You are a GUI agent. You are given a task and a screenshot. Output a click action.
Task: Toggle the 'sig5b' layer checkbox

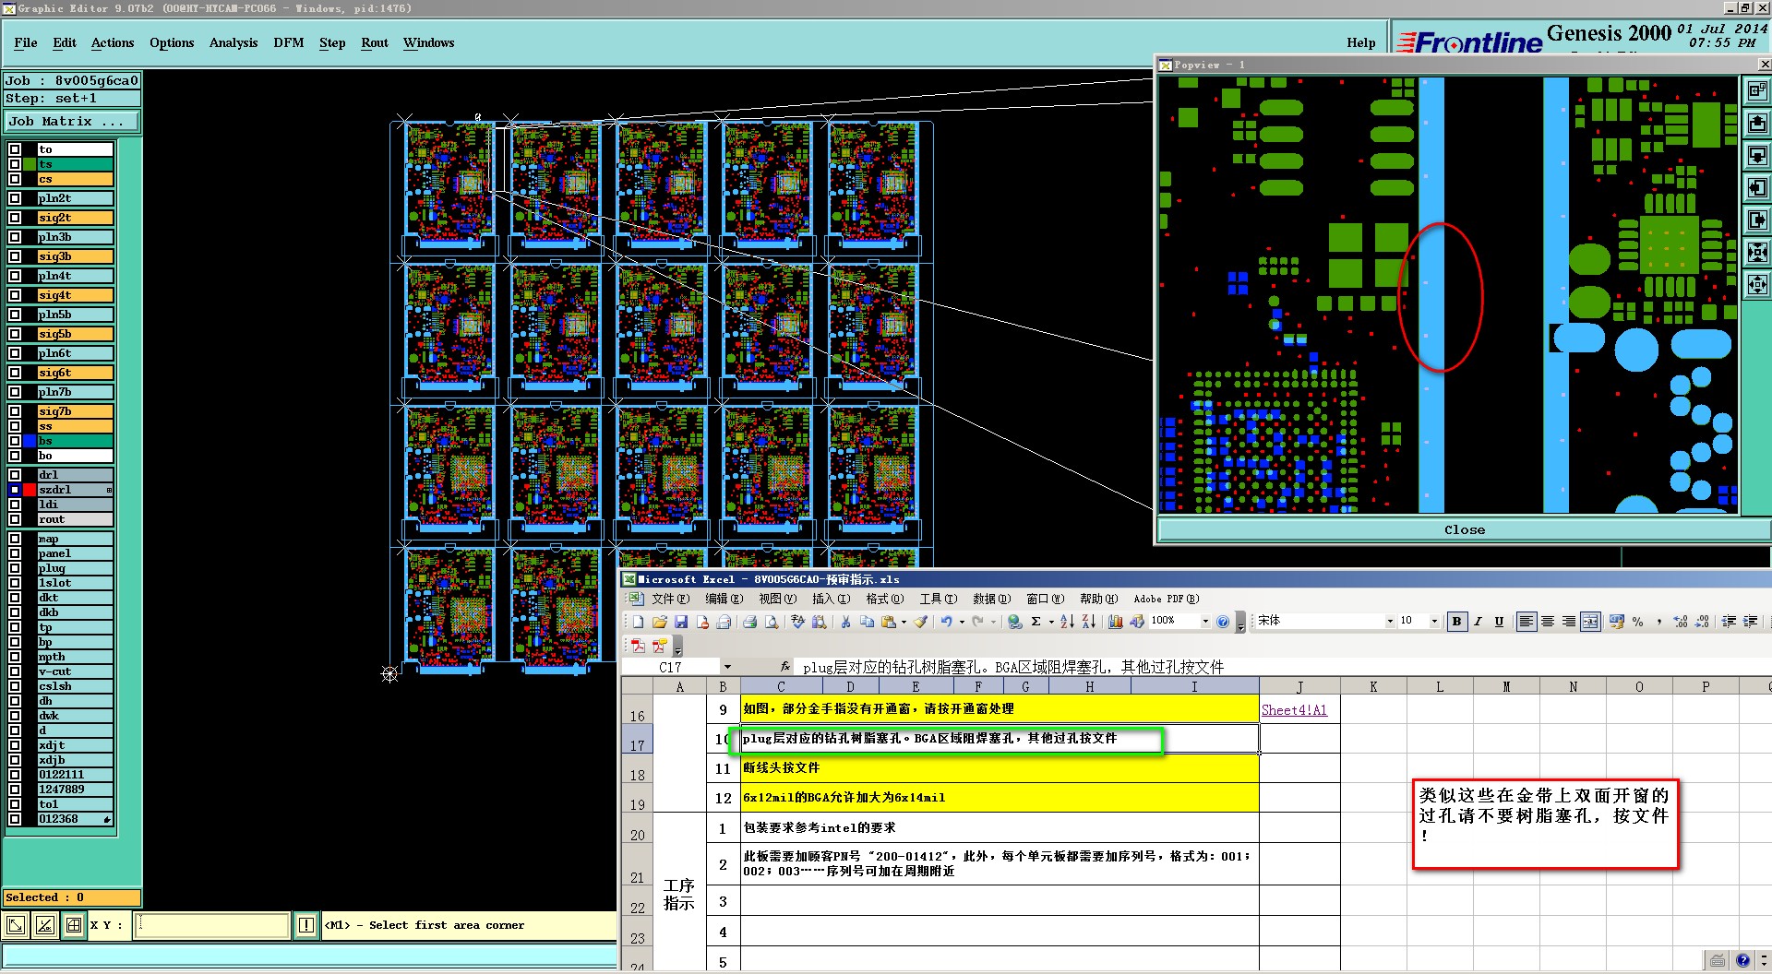click(15, 334)
